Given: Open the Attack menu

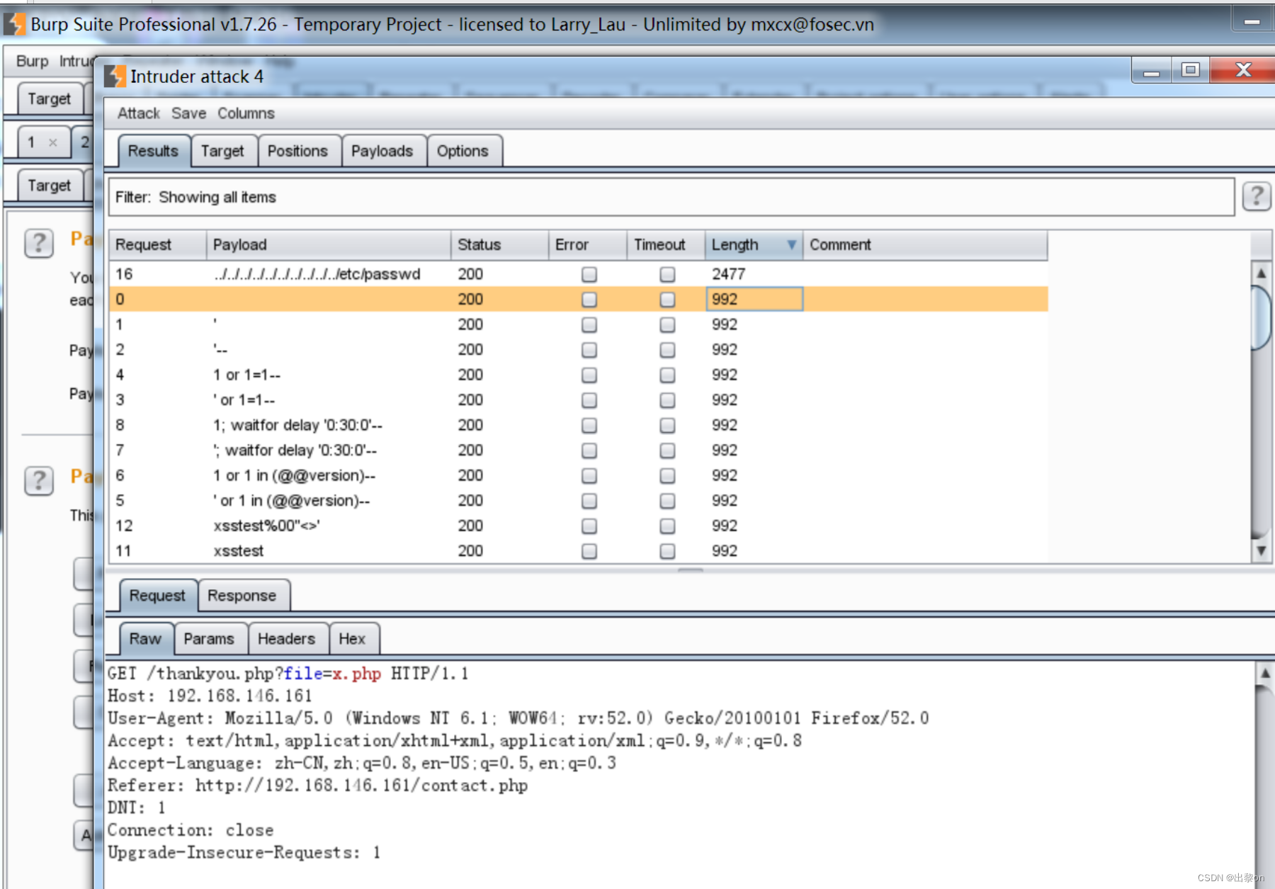Looking at the screenshot, I should pos(139,113).
